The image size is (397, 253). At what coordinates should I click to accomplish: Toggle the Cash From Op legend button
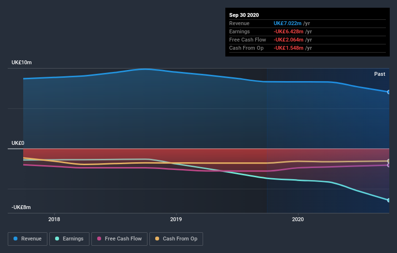coord(176,239)
